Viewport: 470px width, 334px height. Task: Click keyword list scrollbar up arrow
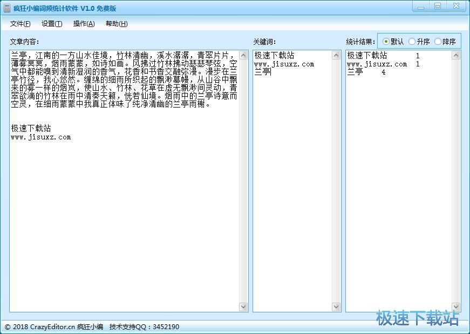click(x=336, y=55)
